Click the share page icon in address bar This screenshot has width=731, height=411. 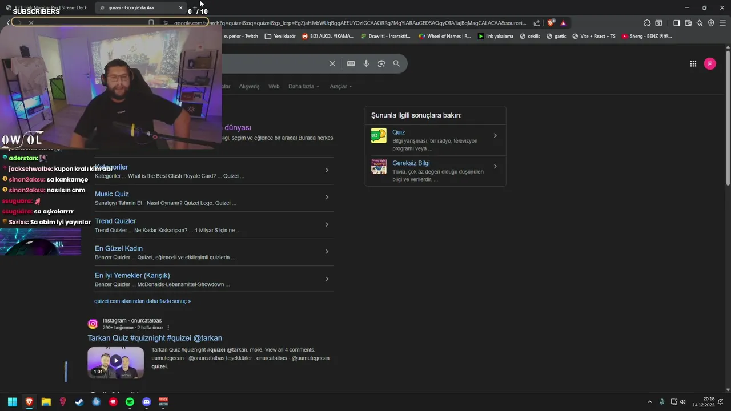[537, 23]
